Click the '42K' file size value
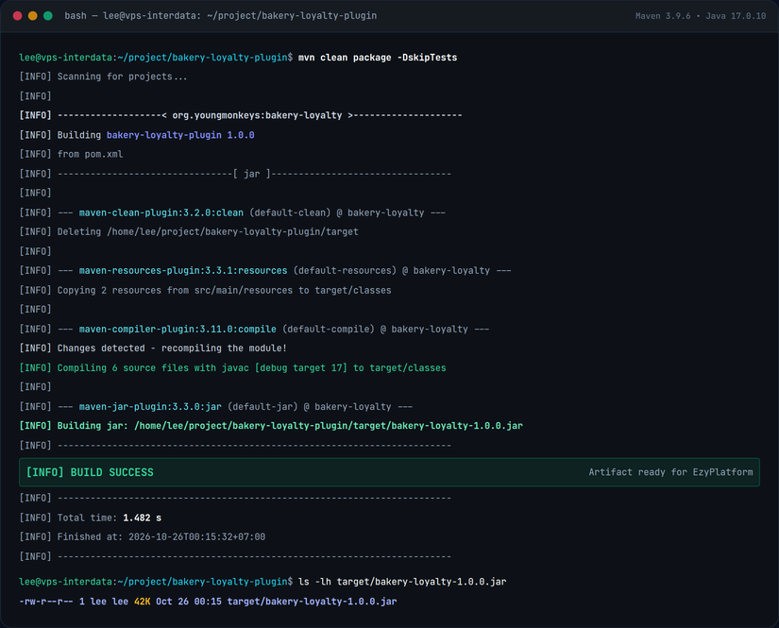779x628 pixels. 143,602
